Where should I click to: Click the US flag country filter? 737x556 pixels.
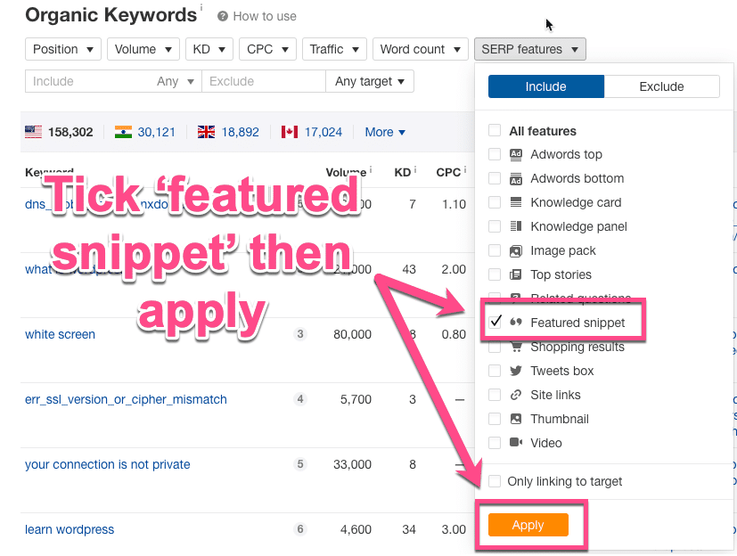click(x=34, y=131)
